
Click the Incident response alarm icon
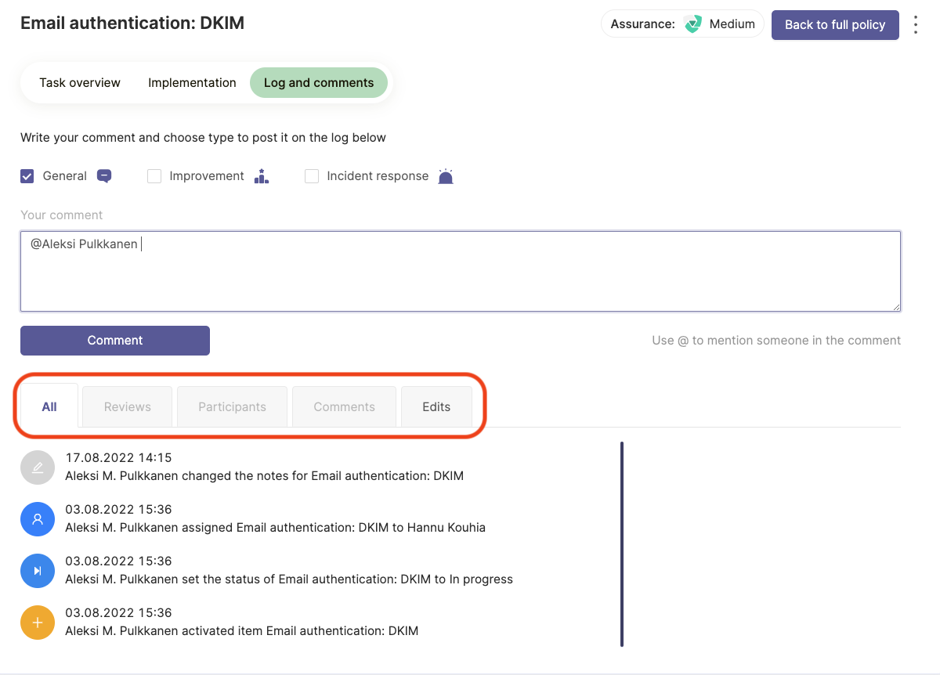(x=446, y=176)
